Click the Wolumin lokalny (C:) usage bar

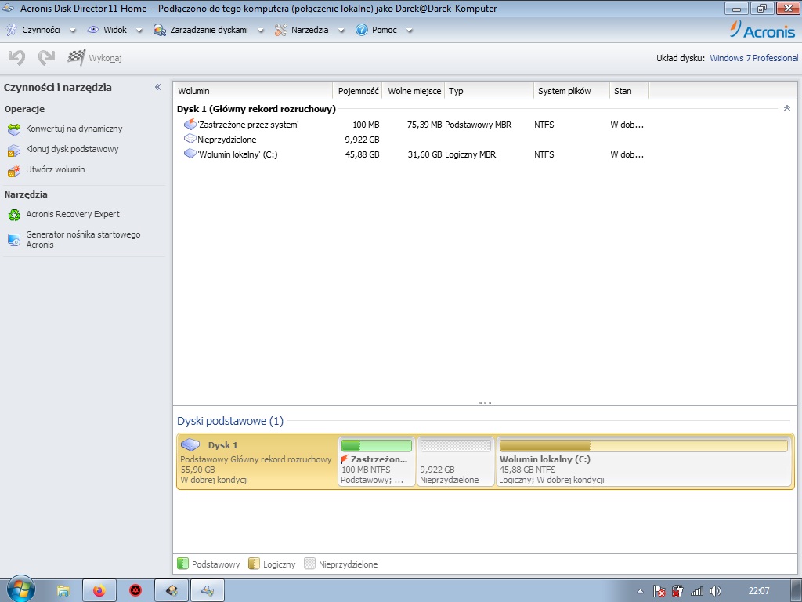point(644,445)
